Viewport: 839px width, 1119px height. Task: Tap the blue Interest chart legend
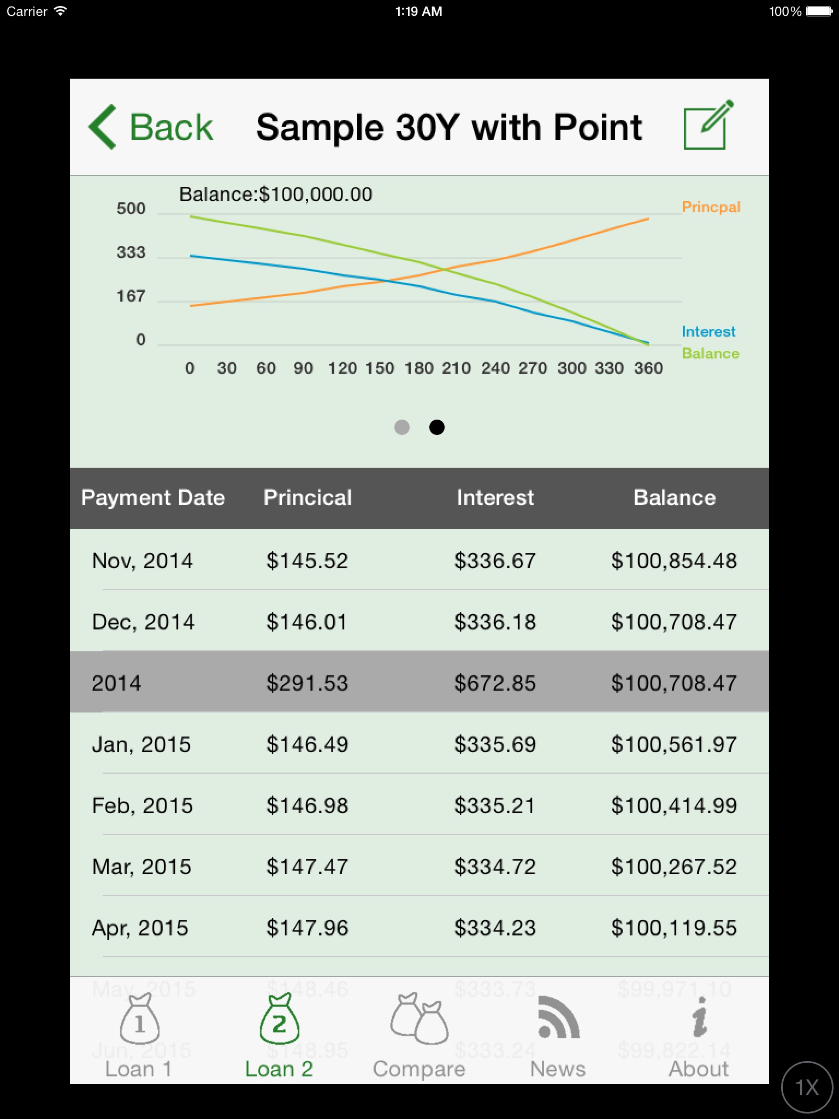(708, 332)
